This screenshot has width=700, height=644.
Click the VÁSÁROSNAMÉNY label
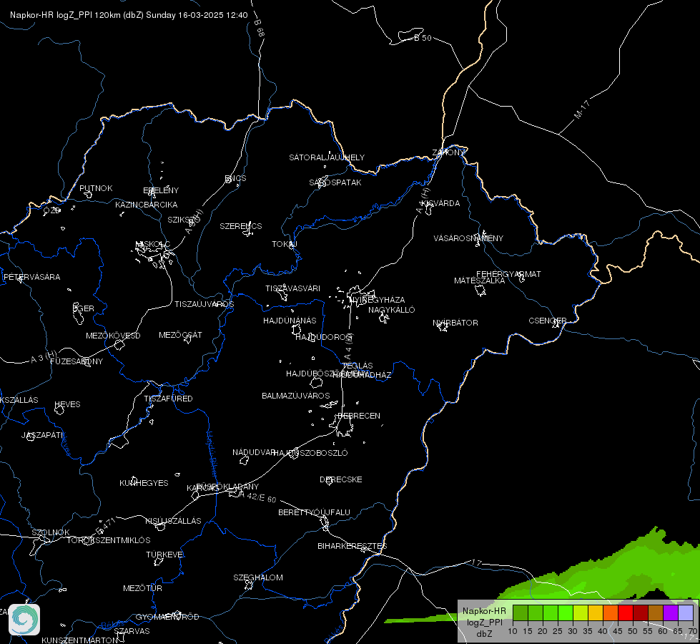pyautogui.click(x=468, y=238)
